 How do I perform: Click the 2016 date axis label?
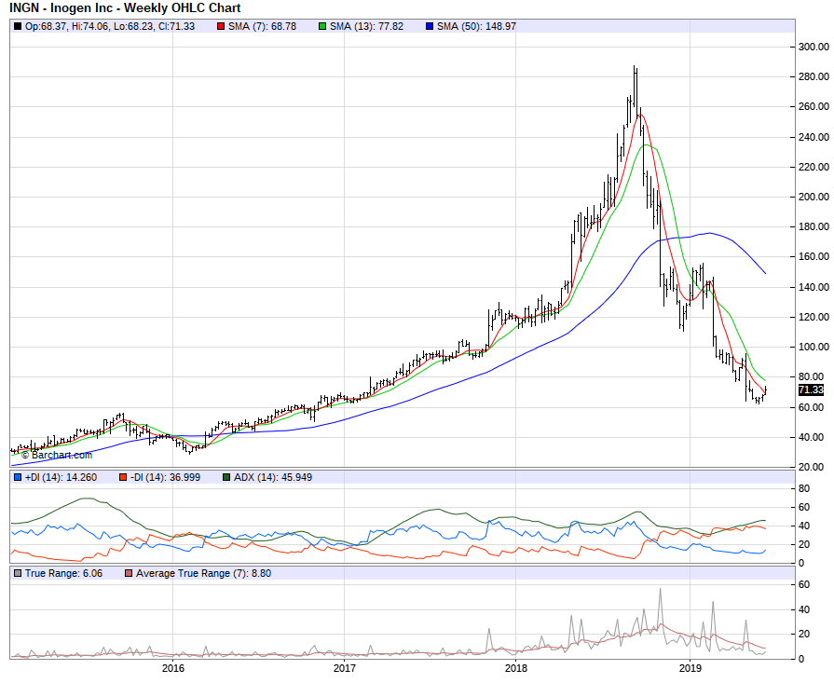point(173,668)
